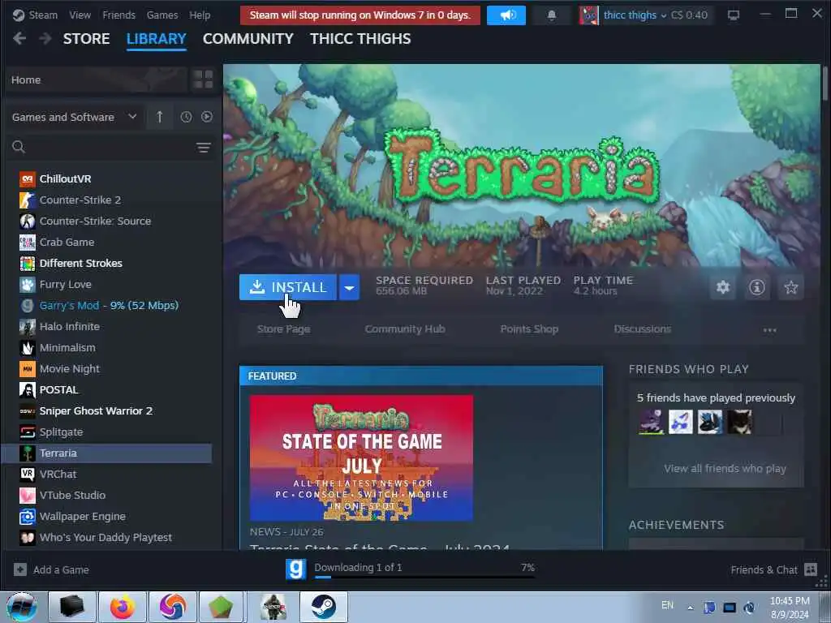Open the announcements megaphone button

tap(506, 15)
